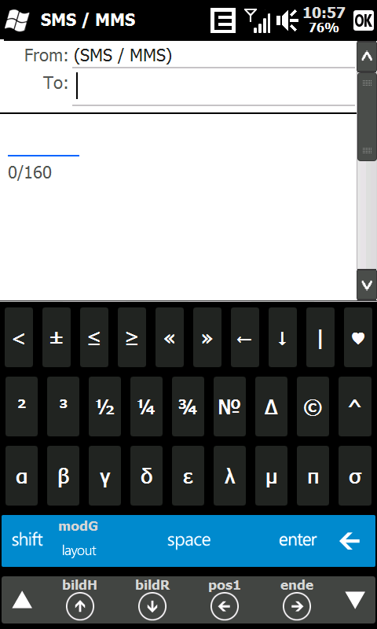The height and width of the screenshot is (629, 377).
Task: Tap the OK button in title bar
Action: pos(364,20)
